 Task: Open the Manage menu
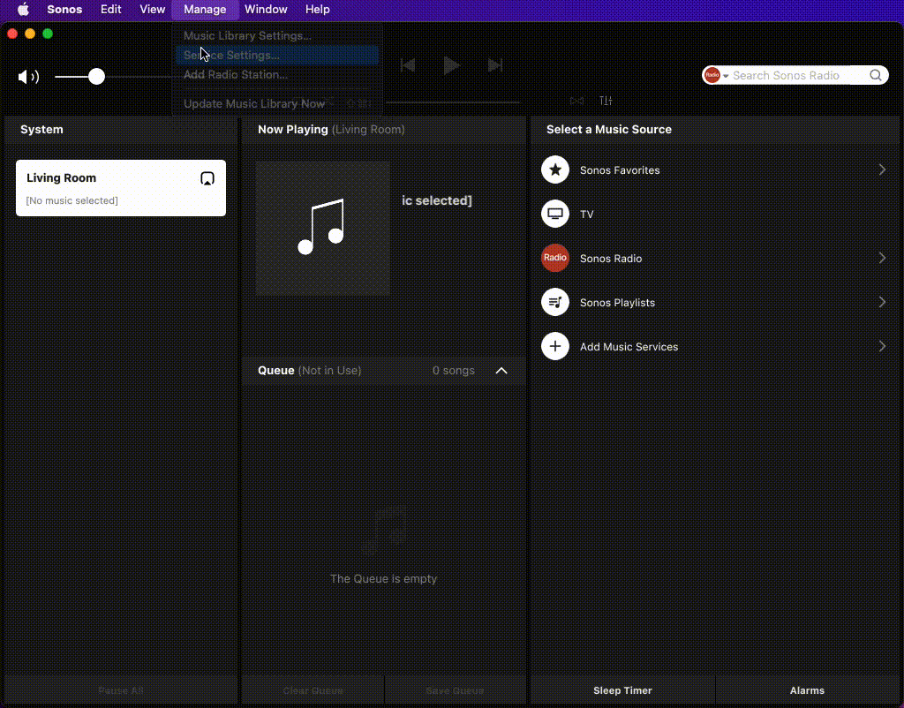(205, 9)
